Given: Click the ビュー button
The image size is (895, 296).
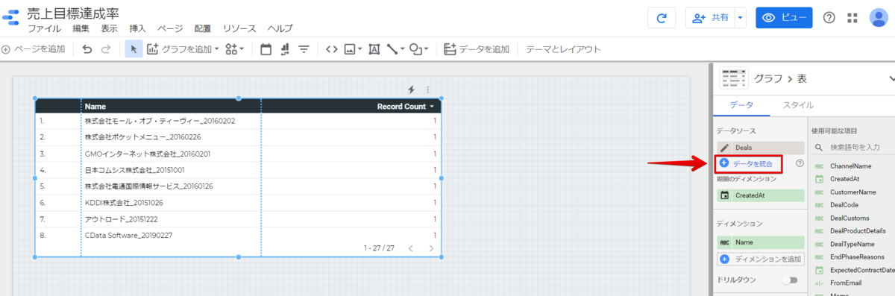Looking at the screenshot, I should [x=784, y=18].
